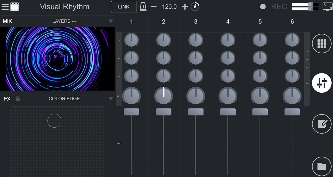Open the hamburger main menu
This screenshot has width=333, height=177.
click(5, 7)
